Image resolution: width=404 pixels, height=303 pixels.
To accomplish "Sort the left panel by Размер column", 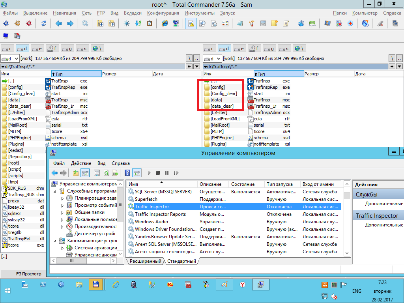I will pyautogui.click(x=127, y=74).
